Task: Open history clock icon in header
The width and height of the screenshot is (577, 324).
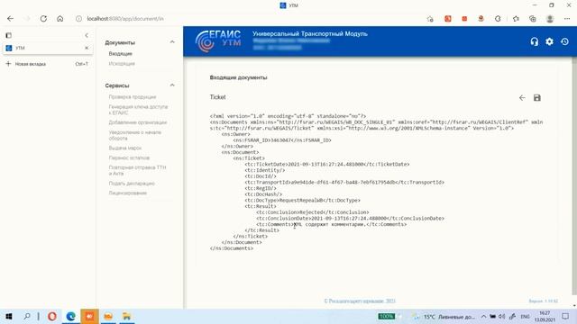Action: click(x=565, y=41)
